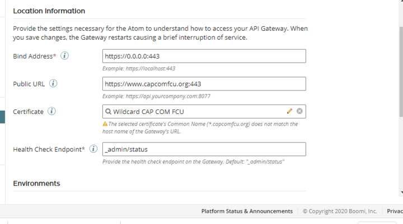Screen dimensions: 403x224
Task: Click the Environments section heading
Action: coord(36,183)
